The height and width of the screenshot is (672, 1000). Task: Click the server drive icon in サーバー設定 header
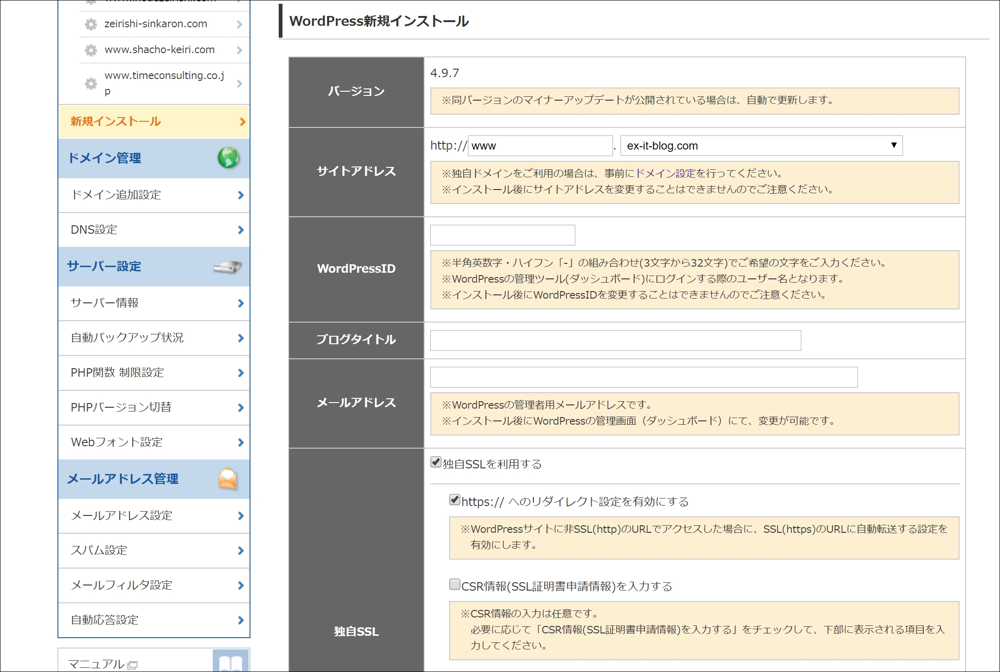click(227, 267)
